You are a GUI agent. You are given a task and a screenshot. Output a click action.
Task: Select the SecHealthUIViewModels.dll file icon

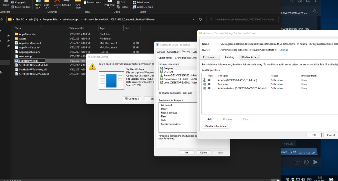17,74
